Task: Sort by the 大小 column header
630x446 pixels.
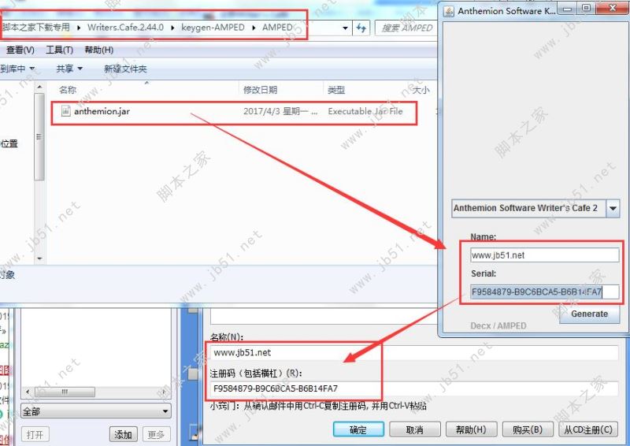Action: pos(421,90)
